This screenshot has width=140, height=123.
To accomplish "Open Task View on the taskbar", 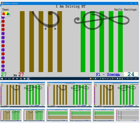I will click(x=9, y=79).
